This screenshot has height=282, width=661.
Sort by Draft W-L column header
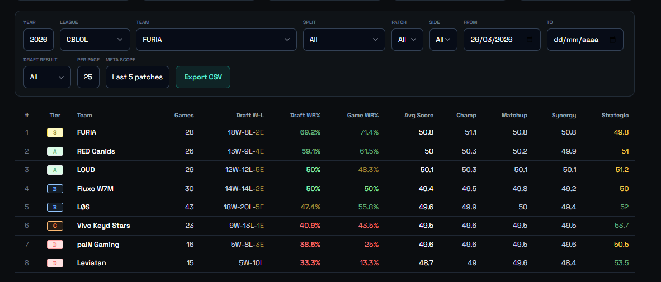[250, 116]
